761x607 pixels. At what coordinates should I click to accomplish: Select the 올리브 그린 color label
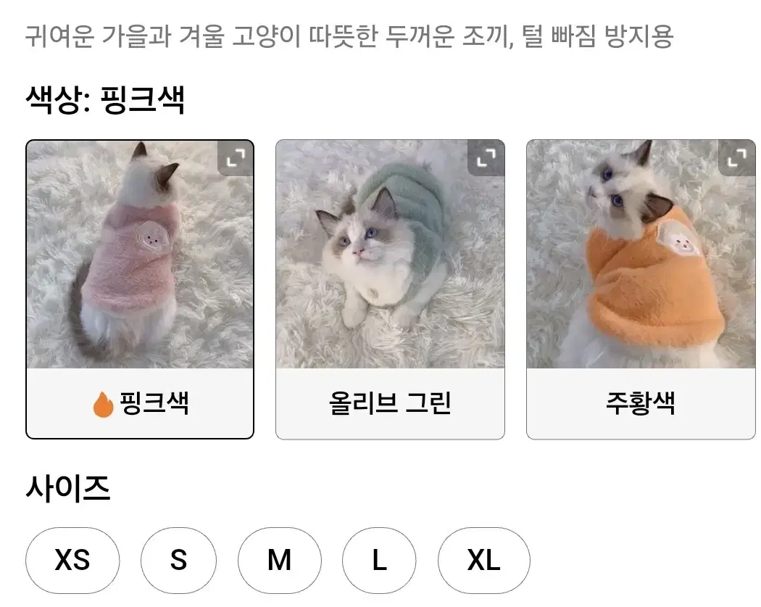(390, 403)
